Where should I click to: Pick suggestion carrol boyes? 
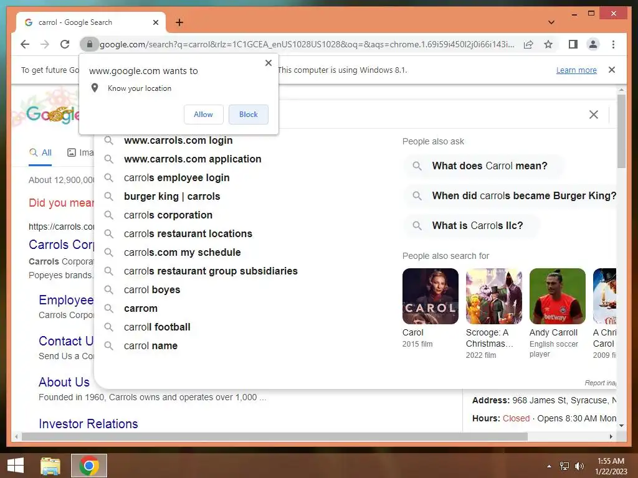pyautogui.click(x=152, y=290)
